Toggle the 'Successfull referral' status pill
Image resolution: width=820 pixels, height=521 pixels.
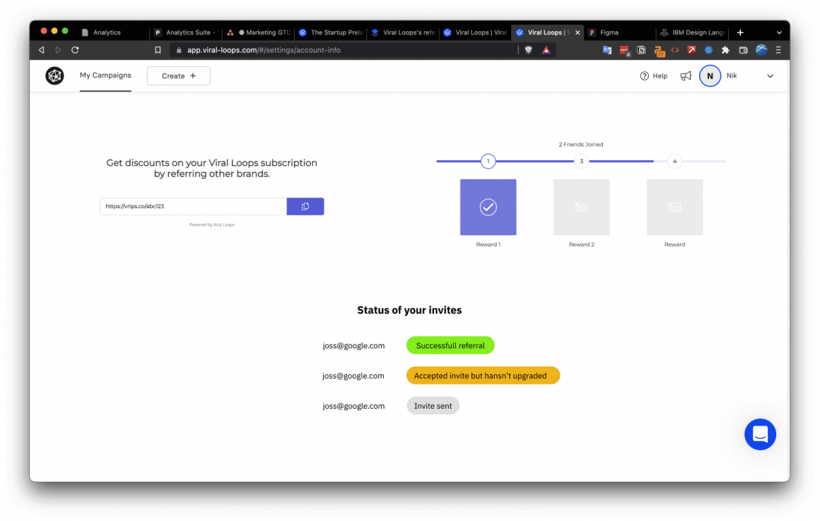pyautogui.click(x=450, y=345)
